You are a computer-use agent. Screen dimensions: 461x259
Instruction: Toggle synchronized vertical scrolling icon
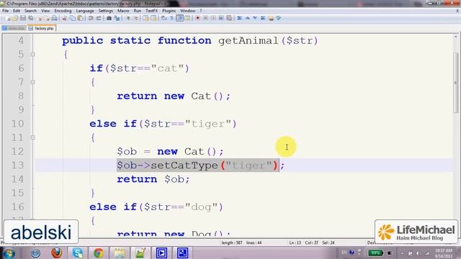coord(146,18)
